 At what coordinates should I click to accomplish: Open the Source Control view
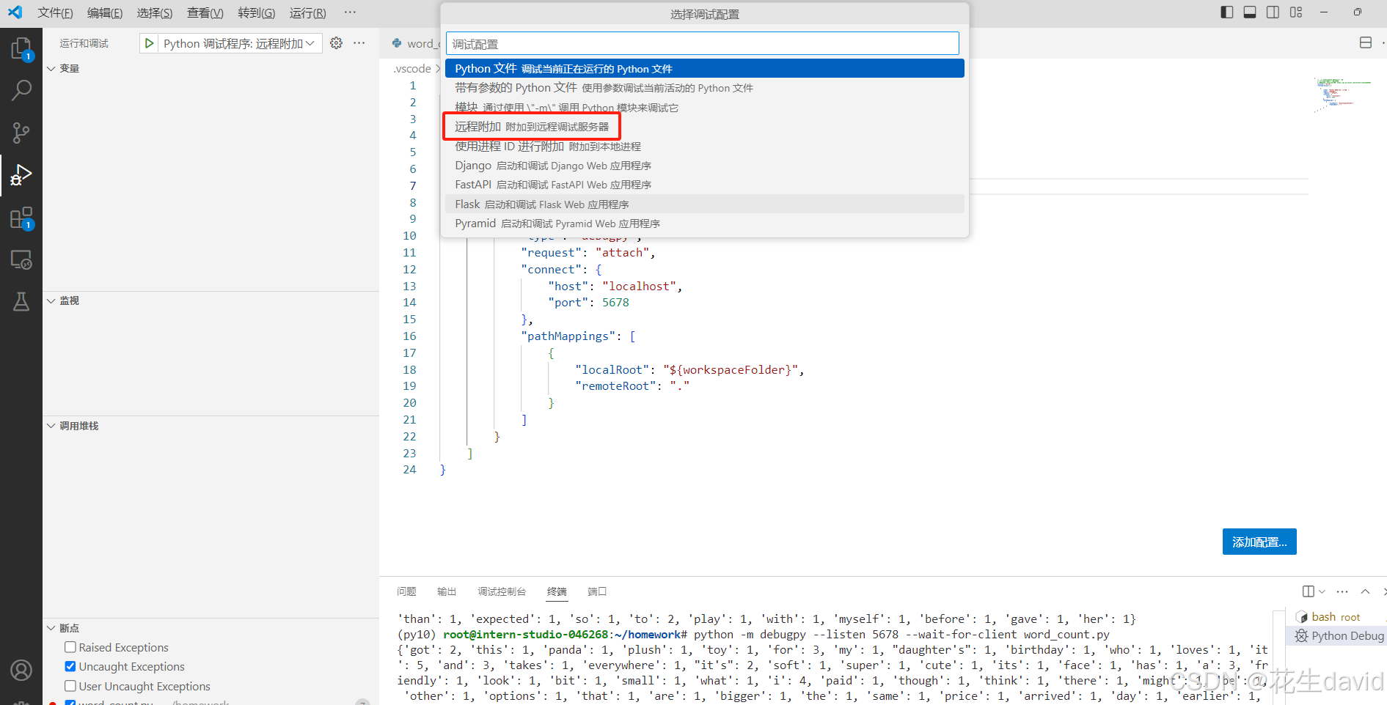point(21,133)
